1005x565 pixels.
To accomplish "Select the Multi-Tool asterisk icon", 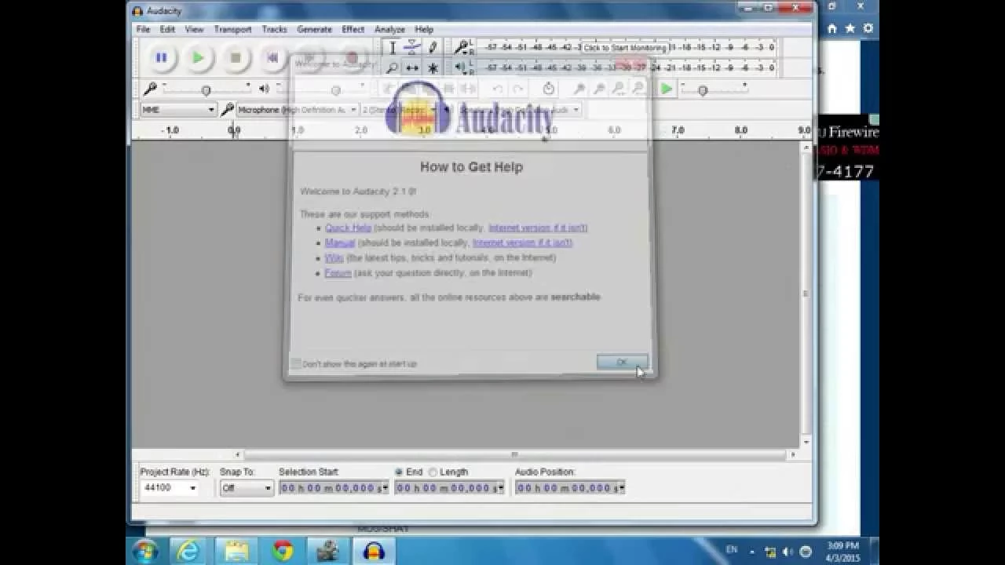I will pos(432,68).
